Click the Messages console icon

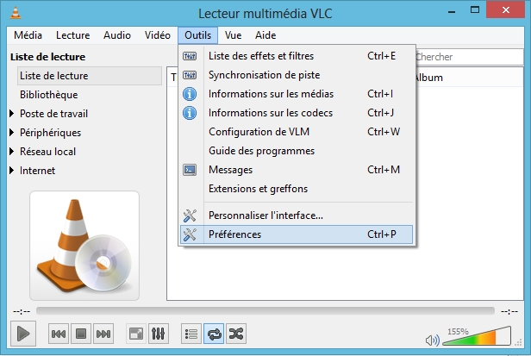tap(190, 170)
